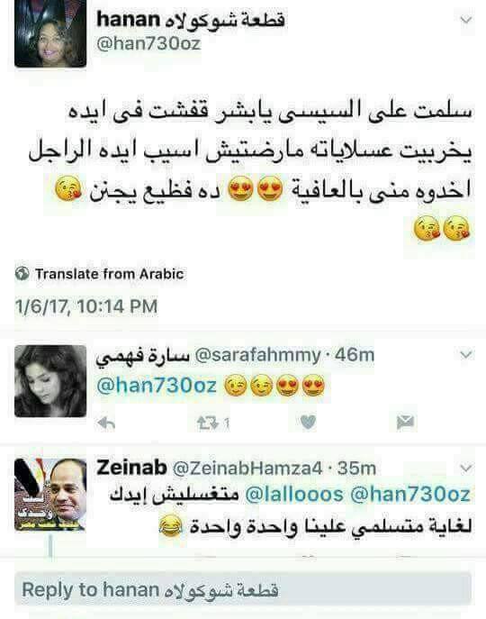Click the tweet timestamp 1/6/17, 10:14 PM

tap(86, 306)
